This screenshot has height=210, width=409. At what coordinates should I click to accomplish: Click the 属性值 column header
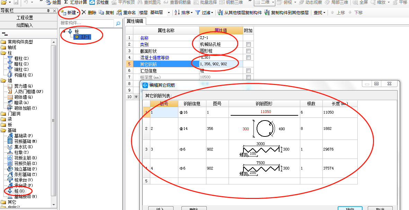coord(221,30)
